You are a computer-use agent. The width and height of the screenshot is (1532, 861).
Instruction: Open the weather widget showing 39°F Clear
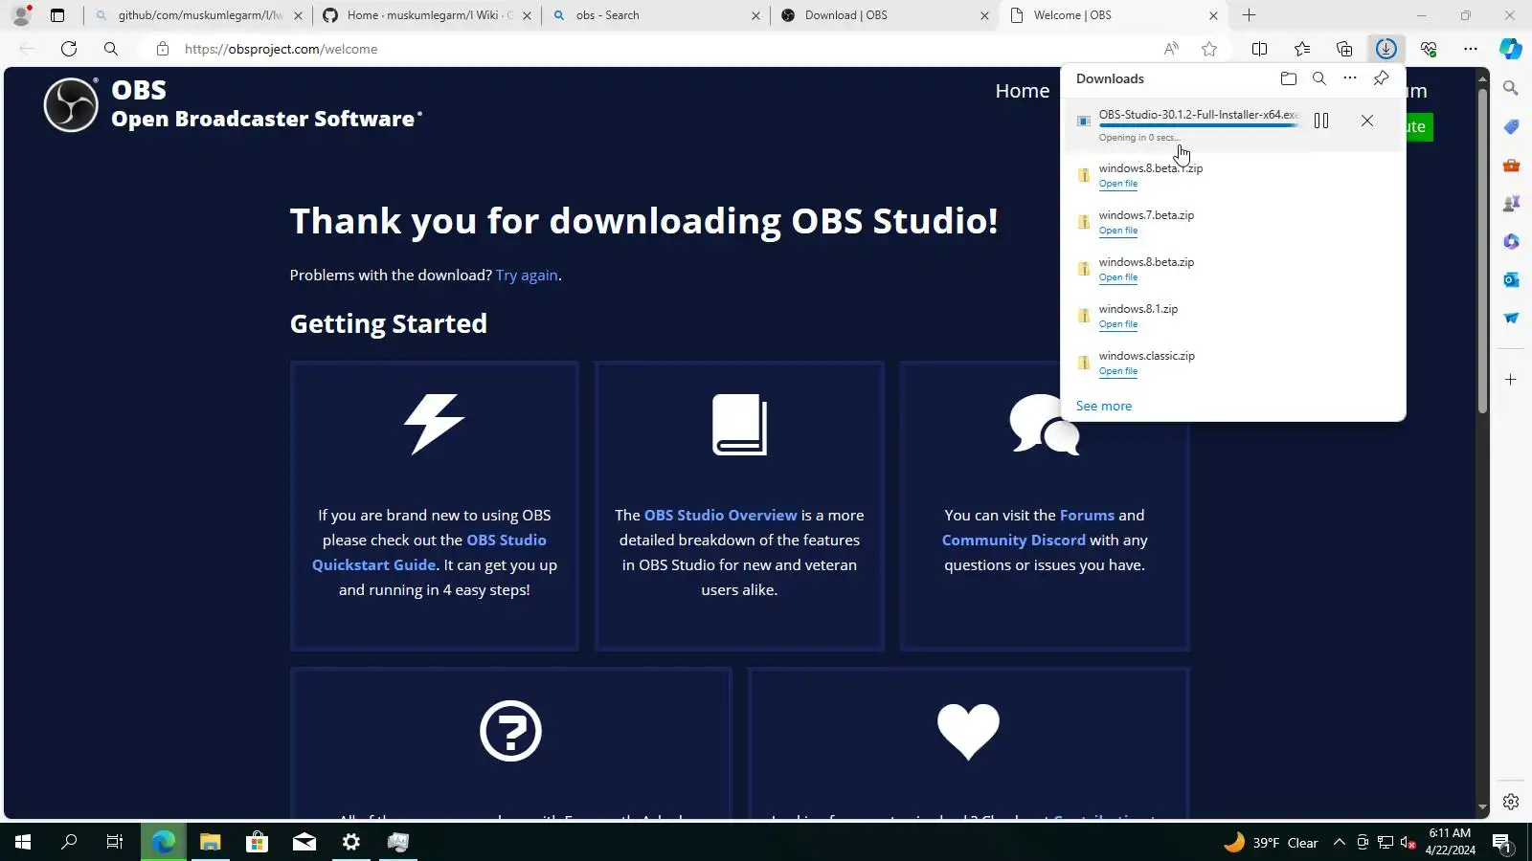(1271, 843)
